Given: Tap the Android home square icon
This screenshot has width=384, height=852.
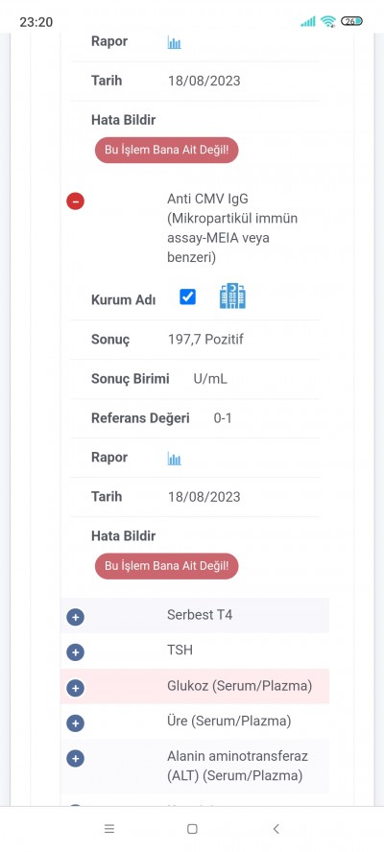Looking at the screenshot, I should 192,829.
